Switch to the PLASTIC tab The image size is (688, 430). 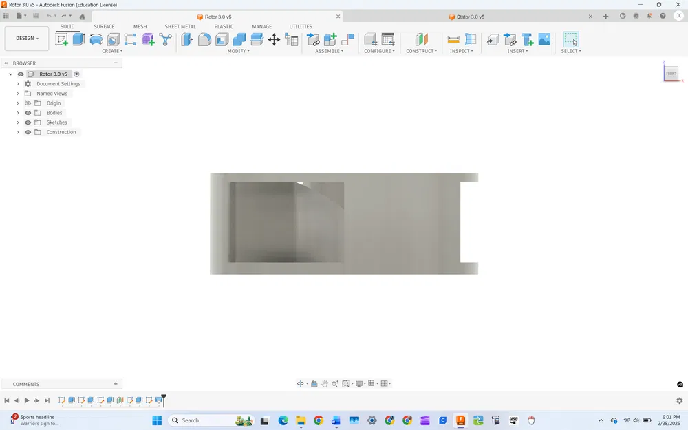(x=224, y=26)
